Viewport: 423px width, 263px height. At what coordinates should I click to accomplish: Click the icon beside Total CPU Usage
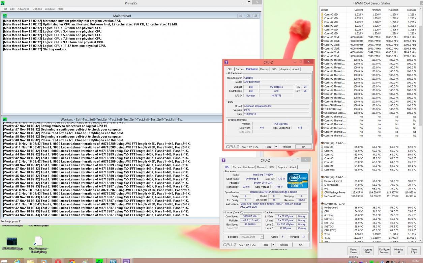[x=322, y=109]
